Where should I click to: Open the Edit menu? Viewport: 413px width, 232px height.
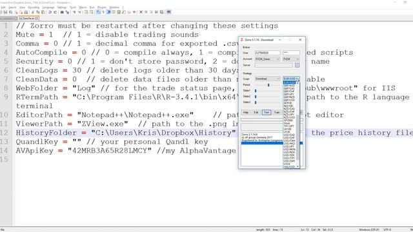click(x=3, y=7)
